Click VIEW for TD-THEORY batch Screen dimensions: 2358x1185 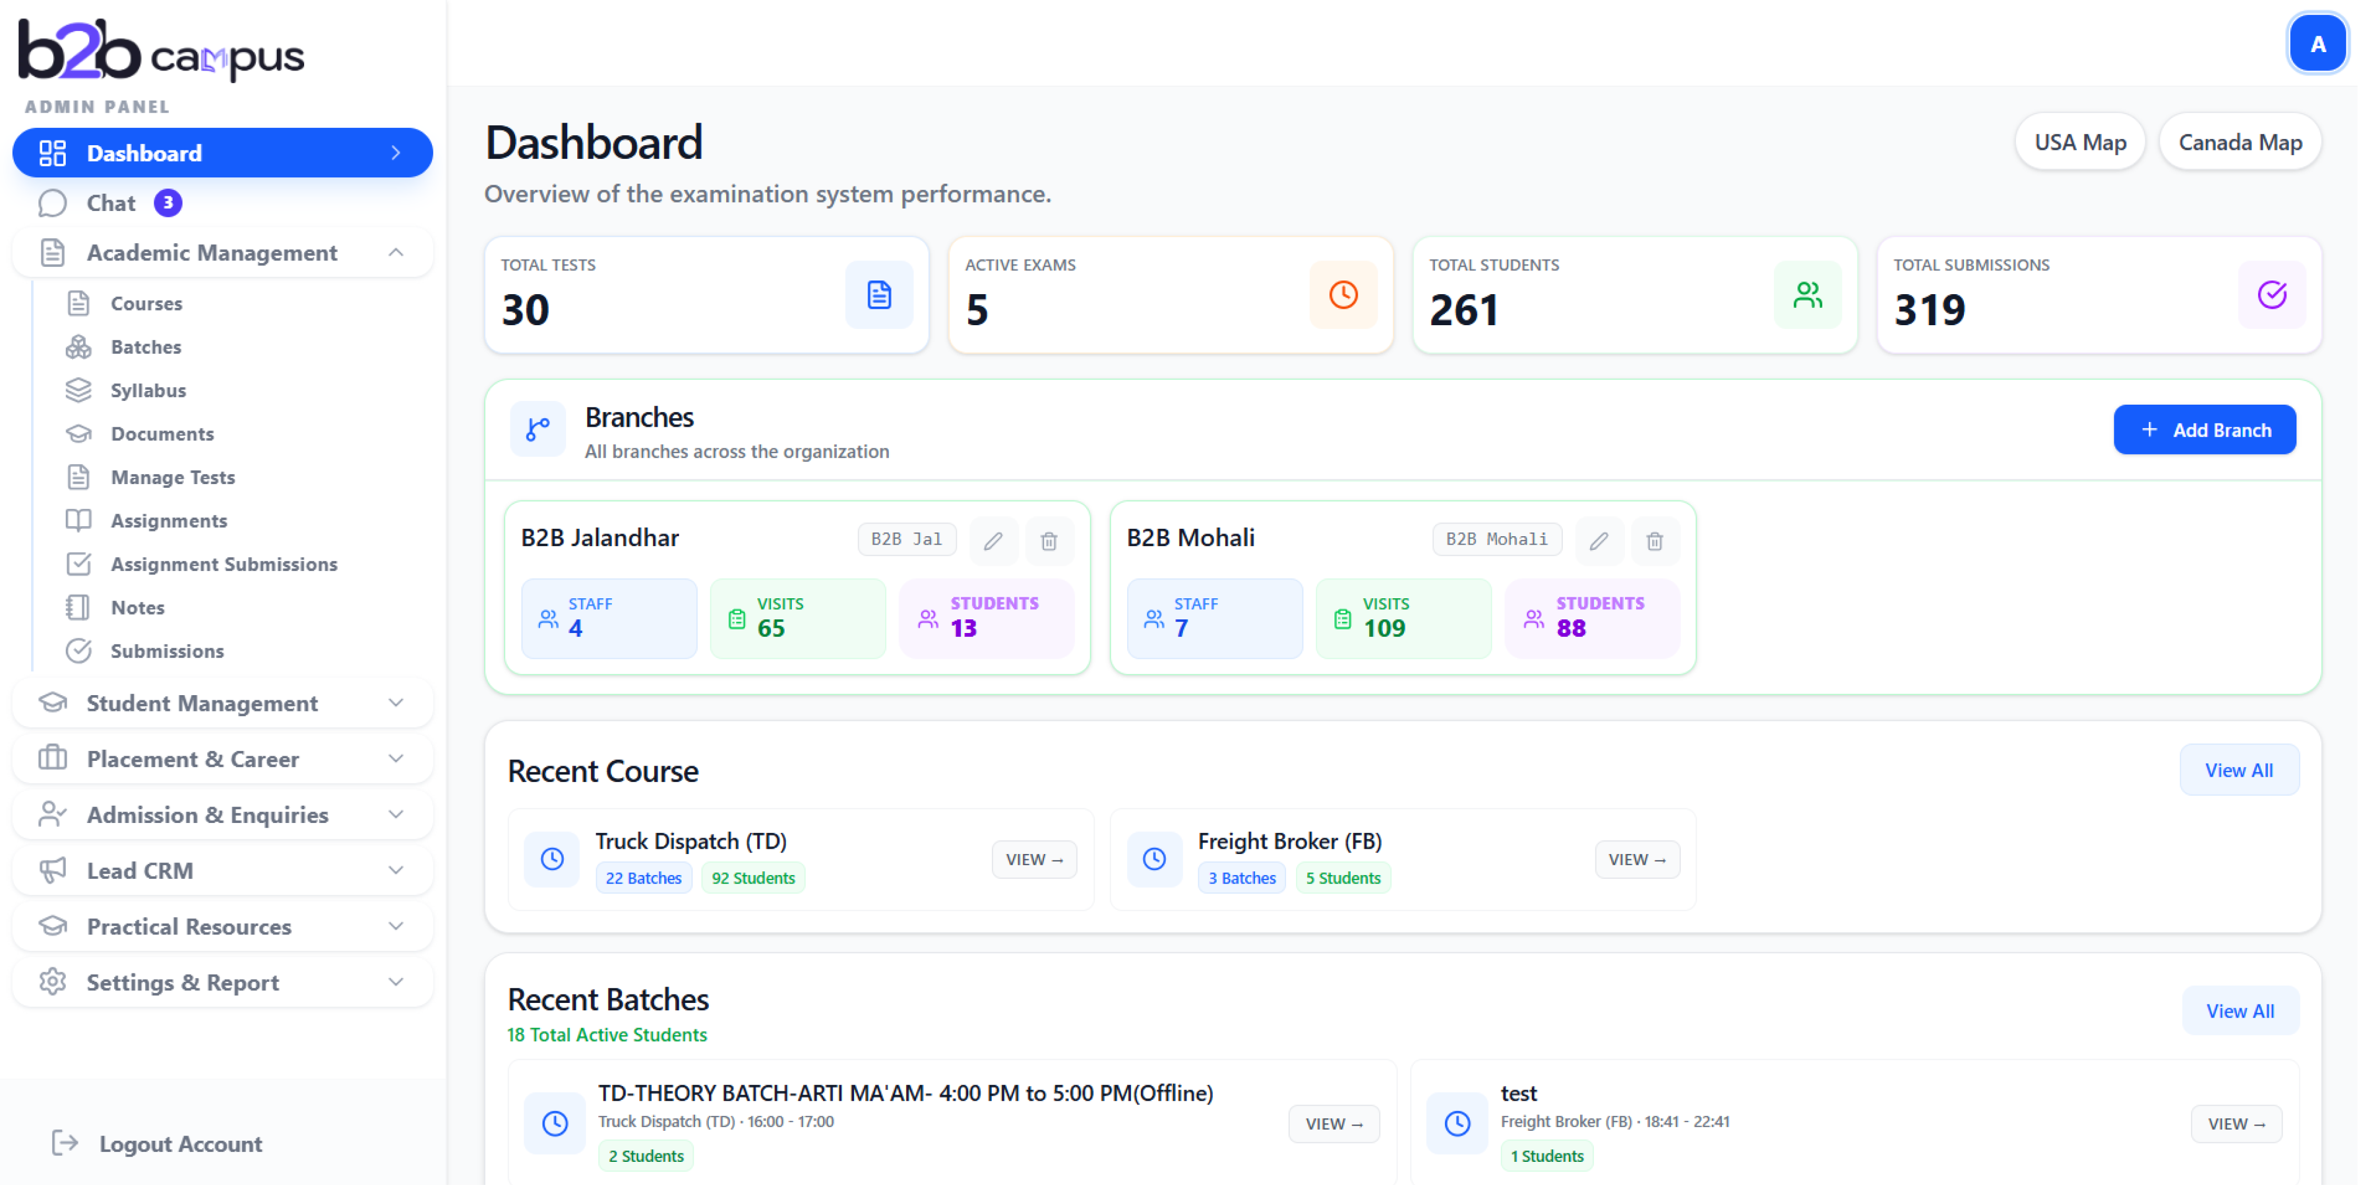coord(1333,1123)
